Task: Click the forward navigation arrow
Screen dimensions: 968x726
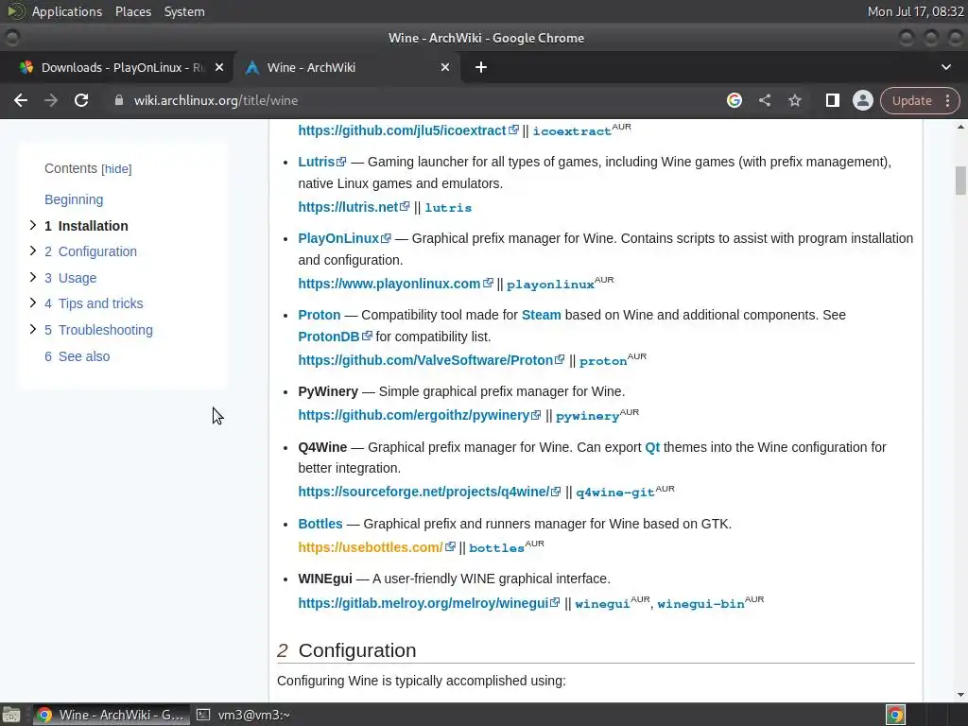Action: (51, 100)
